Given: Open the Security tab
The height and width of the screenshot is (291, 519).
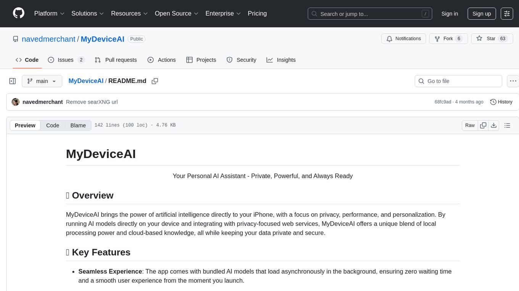Looking at the screenshot, I should tap(241, 60).
